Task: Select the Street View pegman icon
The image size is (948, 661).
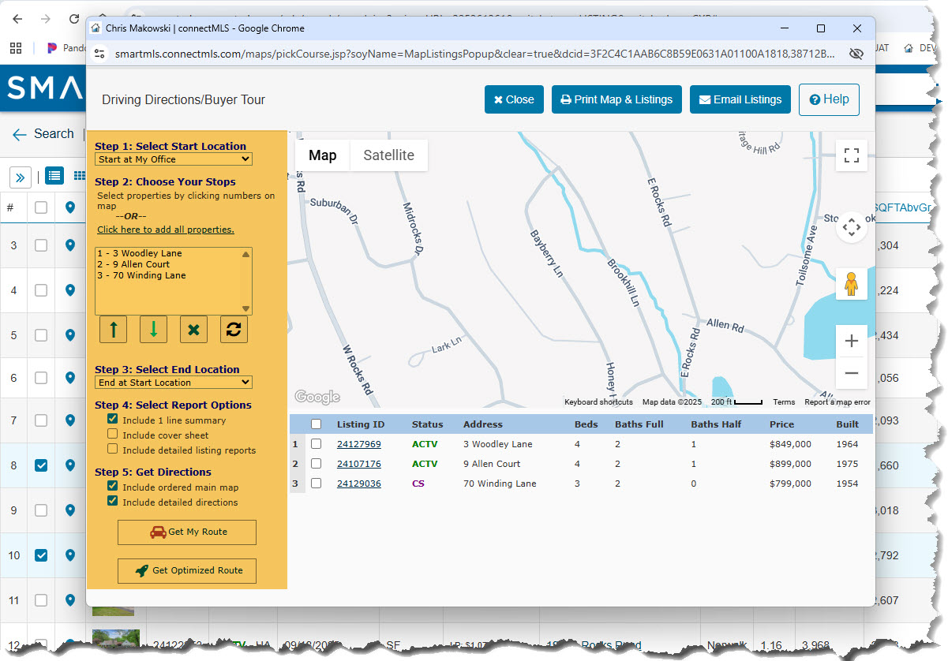Action: point(852,284)
